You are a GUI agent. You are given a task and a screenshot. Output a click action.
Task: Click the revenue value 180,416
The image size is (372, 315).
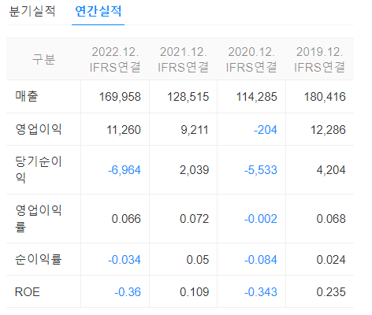point(325,97)
